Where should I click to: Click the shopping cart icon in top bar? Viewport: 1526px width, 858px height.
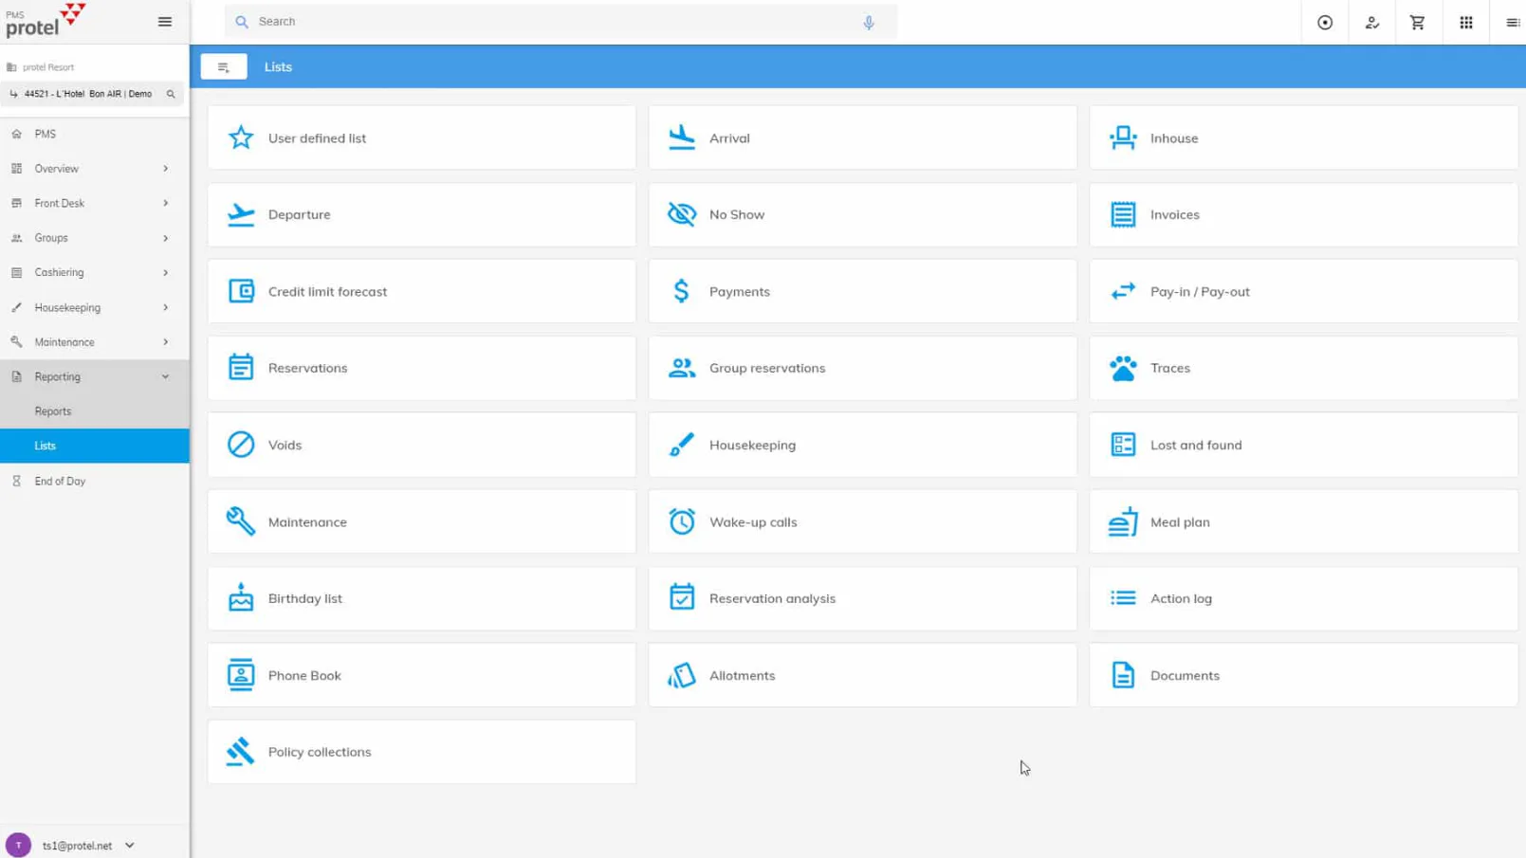point(1417,22)
